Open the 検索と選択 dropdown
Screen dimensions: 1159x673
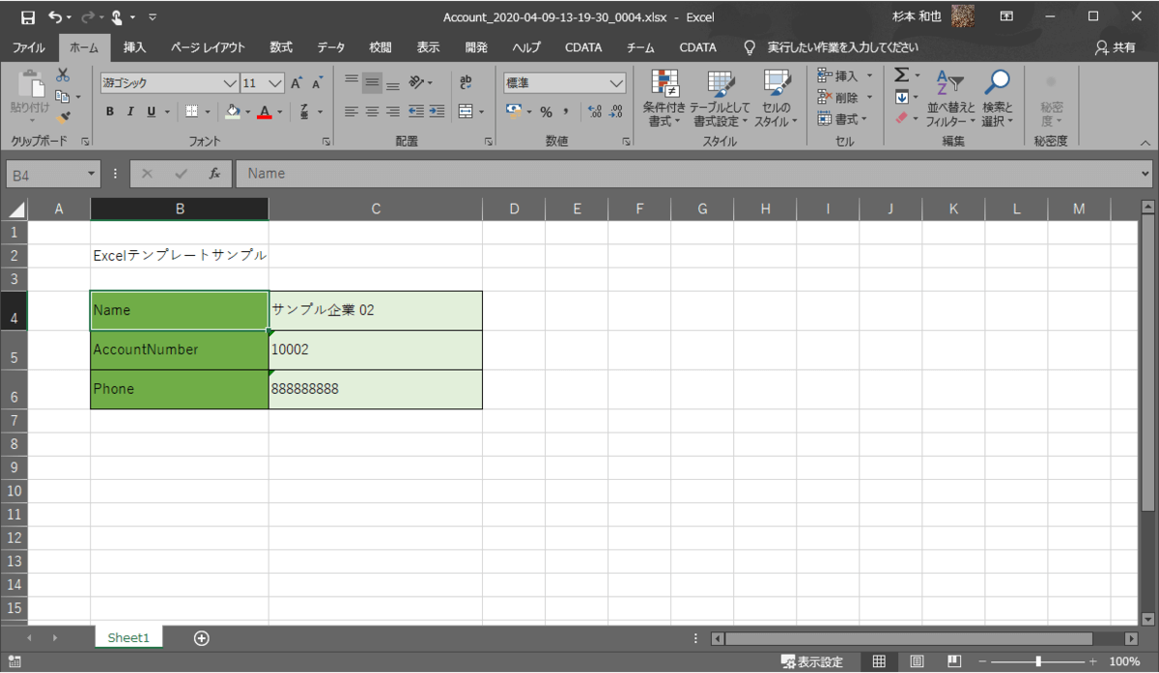pyautogui.click(x=998, y=98)
